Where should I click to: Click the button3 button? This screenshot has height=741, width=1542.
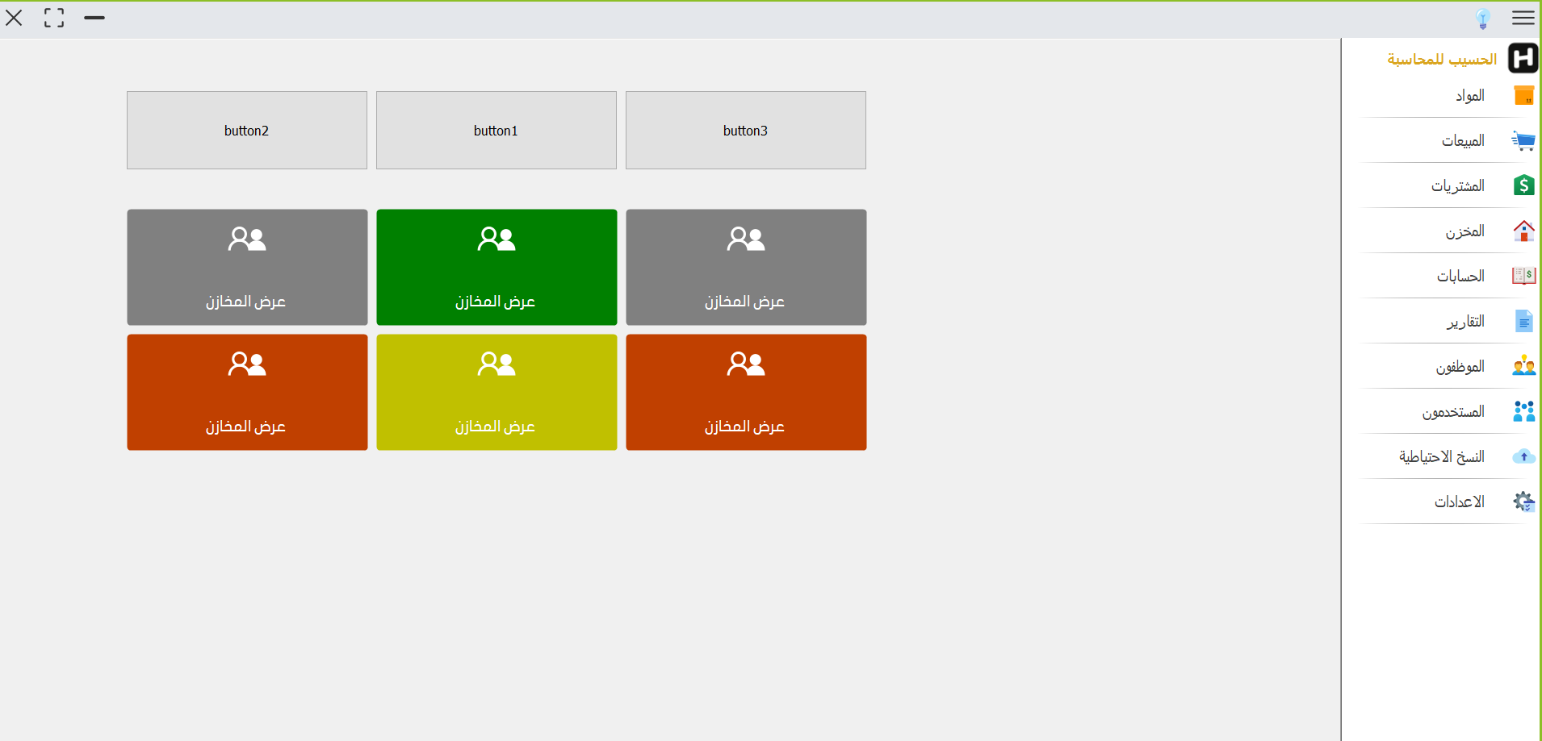point(746,130)
